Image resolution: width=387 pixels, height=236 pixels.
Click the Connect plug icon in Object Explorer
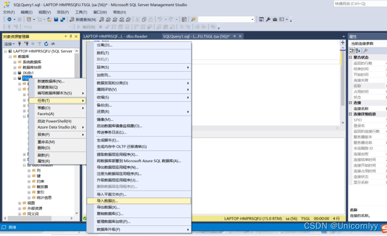[x=20, y=44]
